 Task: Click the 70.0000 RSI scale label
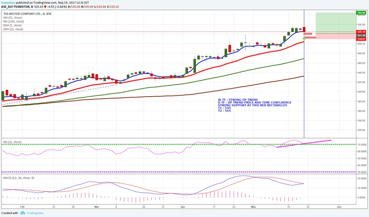pos(361,145)
